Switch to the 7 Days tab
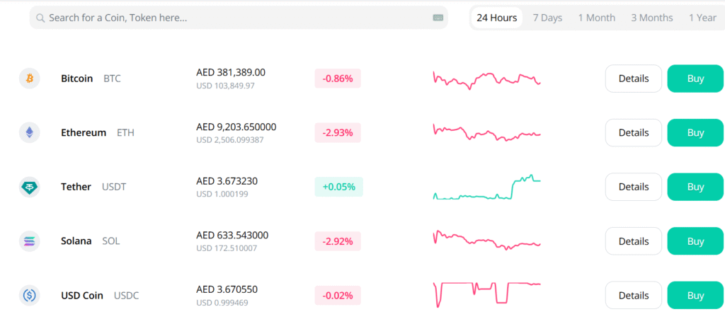The width and height of the screenshot is (725, 324). point(547,18)
